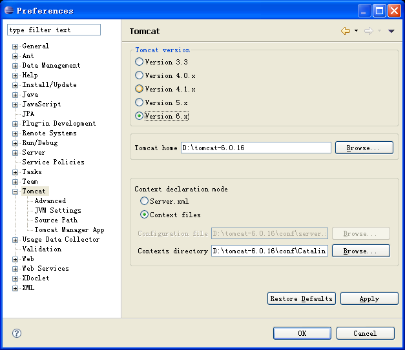
Task: Choose Server.xml context declaration mode
Action: [144, 200]
